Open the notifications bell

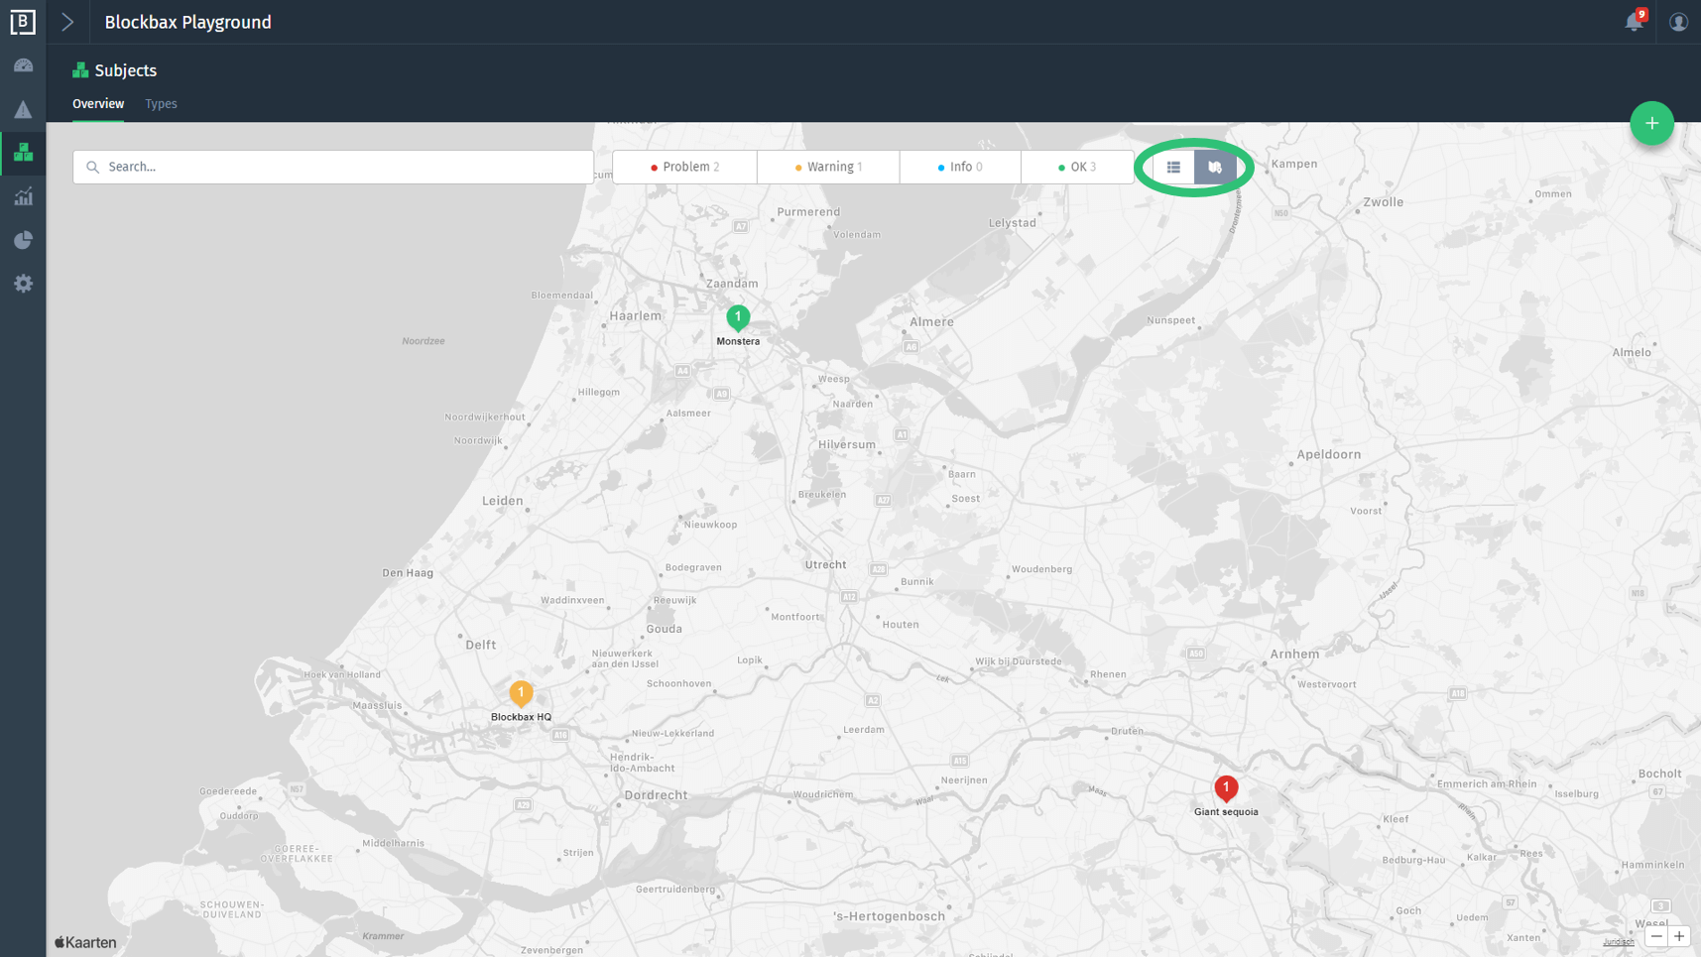(x=1634, y=22)
